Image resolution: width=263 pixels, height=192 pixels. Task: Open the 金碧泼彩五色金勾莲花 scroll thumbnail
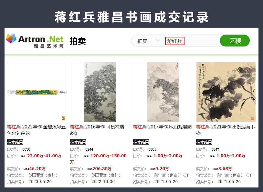pyautogui.click(x=37, y=92)
